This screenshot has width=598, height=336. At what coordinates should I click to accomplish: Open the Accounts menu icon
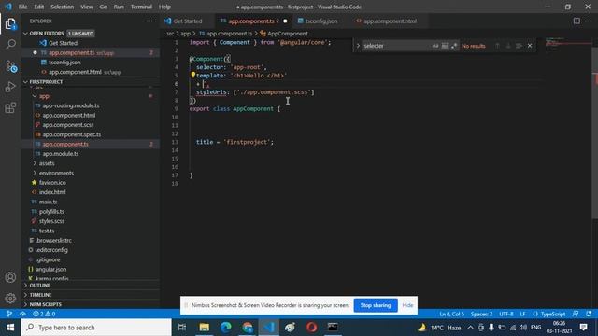pos(10,277)
